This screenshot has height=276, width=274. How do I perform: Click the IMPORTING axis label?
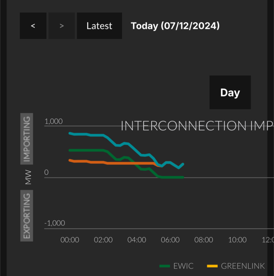(x=27, y=139)
